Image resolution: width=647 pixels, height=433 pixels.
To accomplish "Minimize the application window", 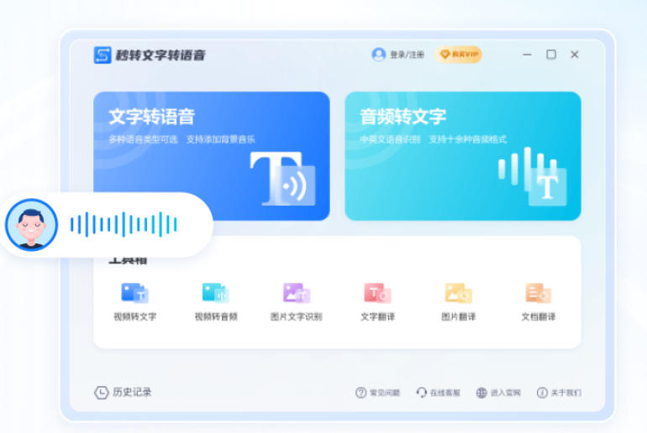I will tap(527, 55).
